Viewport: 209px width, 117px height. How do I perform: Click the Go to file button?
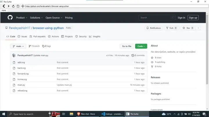point(127,46)
